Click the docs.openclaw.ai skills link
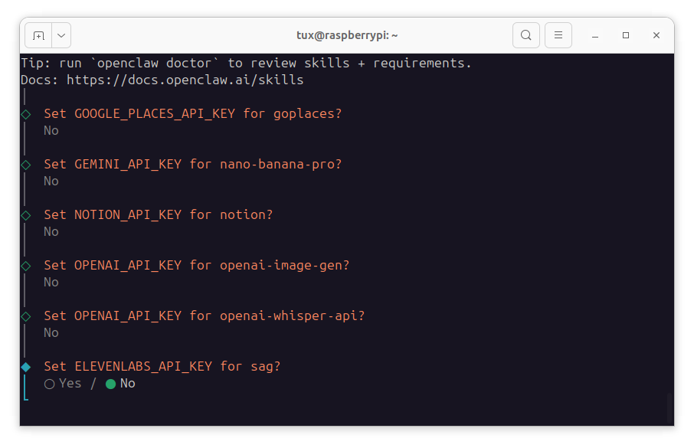This screenshot has width=694, height=448. 185,80
